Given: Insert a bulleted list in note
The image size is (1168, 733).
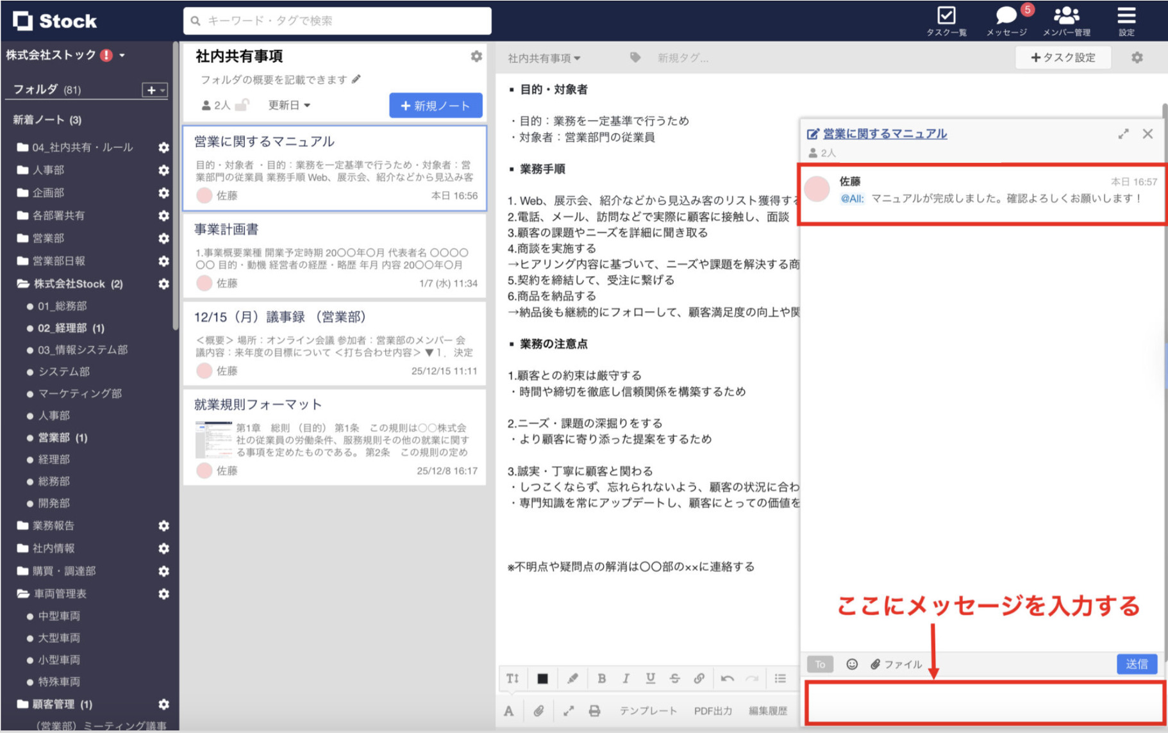Looking at the screenshot, I should pos(780,679).
